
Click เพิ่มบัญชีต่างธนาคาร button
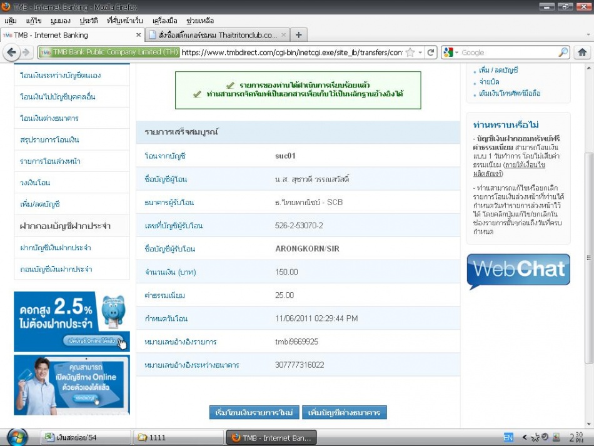(345, 413)
